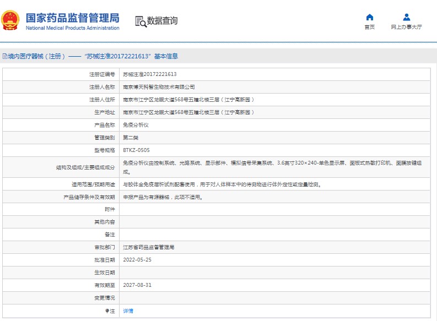This screenshot has height=321, width=437.
Task: Click the 审批部门 field label
Action: [105, 247]
